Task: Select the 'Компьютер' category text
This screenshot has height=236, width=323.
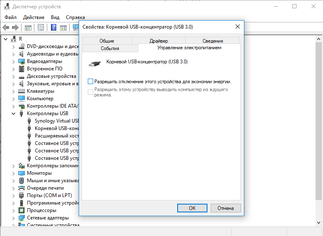Action: 40,99
